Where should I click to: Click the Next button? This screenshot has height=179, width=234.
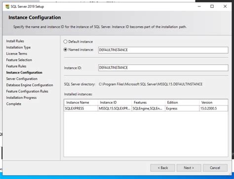tap(189, 168)
